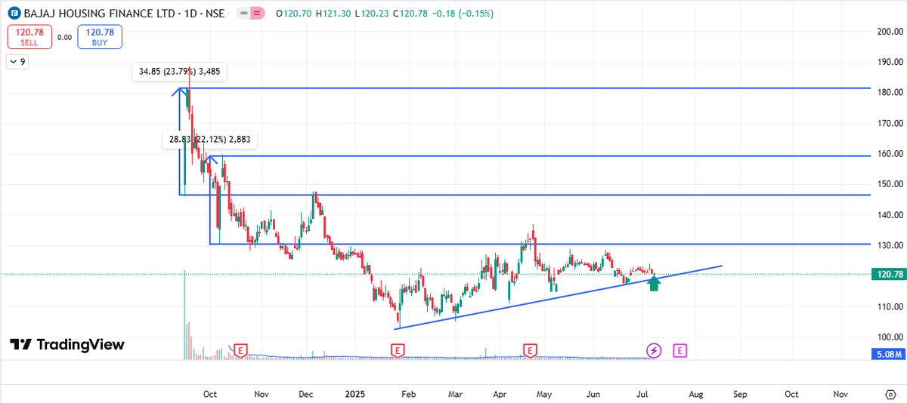
Task: Click the open value O120.70
Action: [x=294, y=14]
